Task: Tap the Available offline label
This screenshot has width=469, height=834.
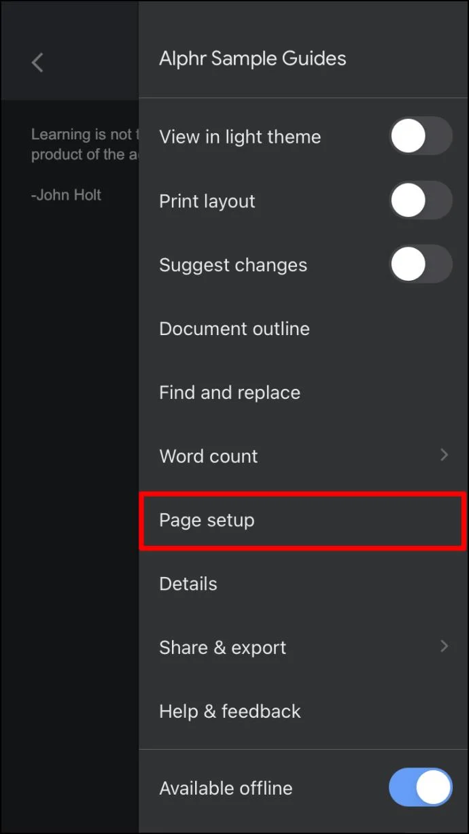Action: click(226, 788)
